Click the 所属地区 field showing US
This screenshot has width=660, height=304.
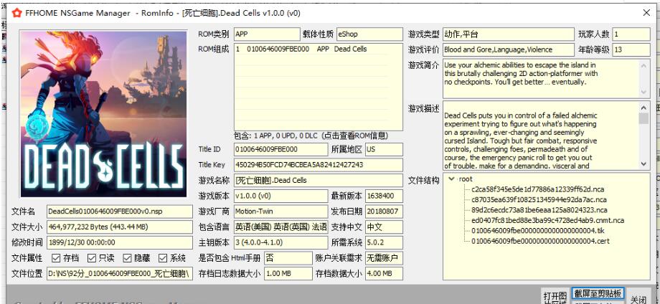click(x=384, y=149)
